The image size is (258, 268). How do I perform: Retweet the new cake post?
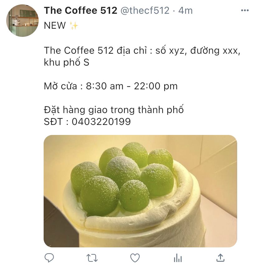pyautogui.click(x=92, y=258)
